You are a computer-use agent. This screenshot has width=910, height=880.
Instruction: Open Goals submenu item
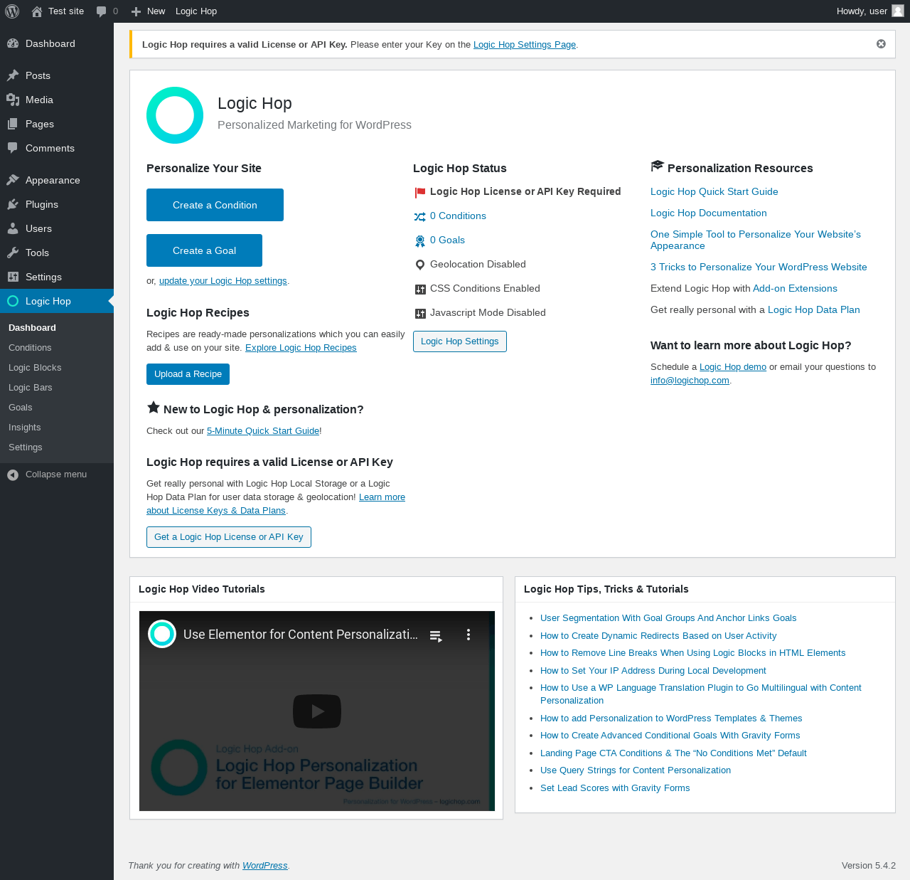point(21,408)
